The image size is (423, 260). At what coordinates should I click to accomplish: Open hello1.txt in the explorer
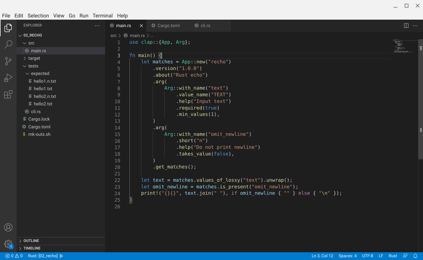tap(43, 89)
